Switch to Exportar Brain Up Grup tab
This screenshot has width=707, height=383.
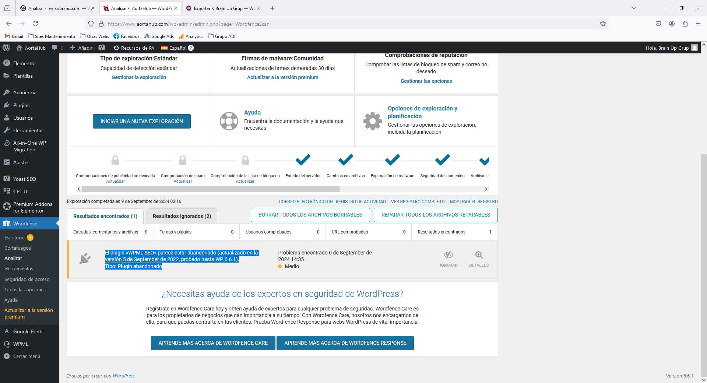coord(224,8)
